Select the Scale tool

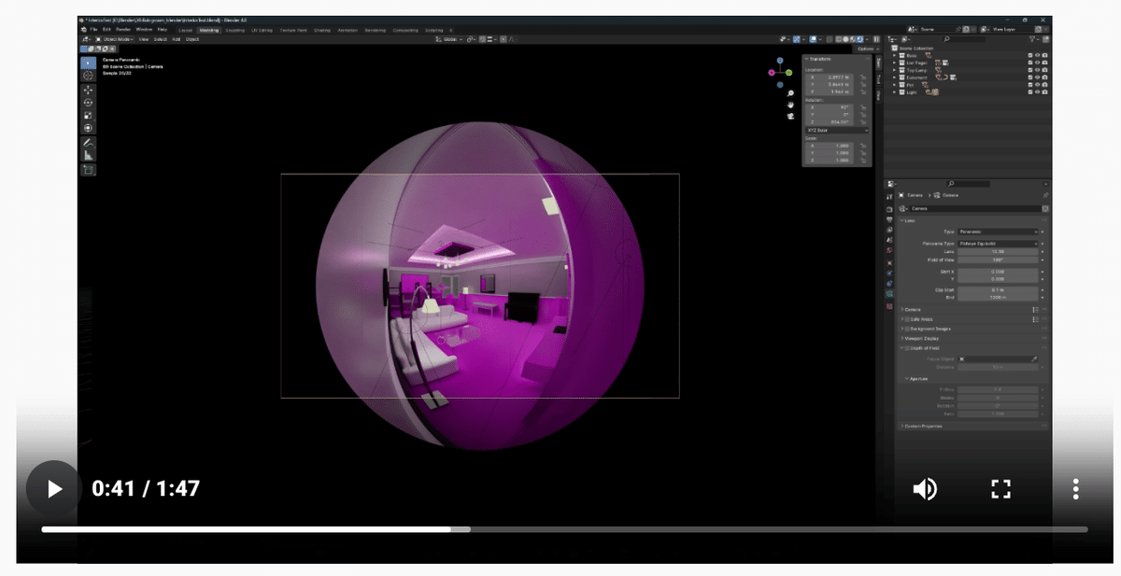(88, 115)
